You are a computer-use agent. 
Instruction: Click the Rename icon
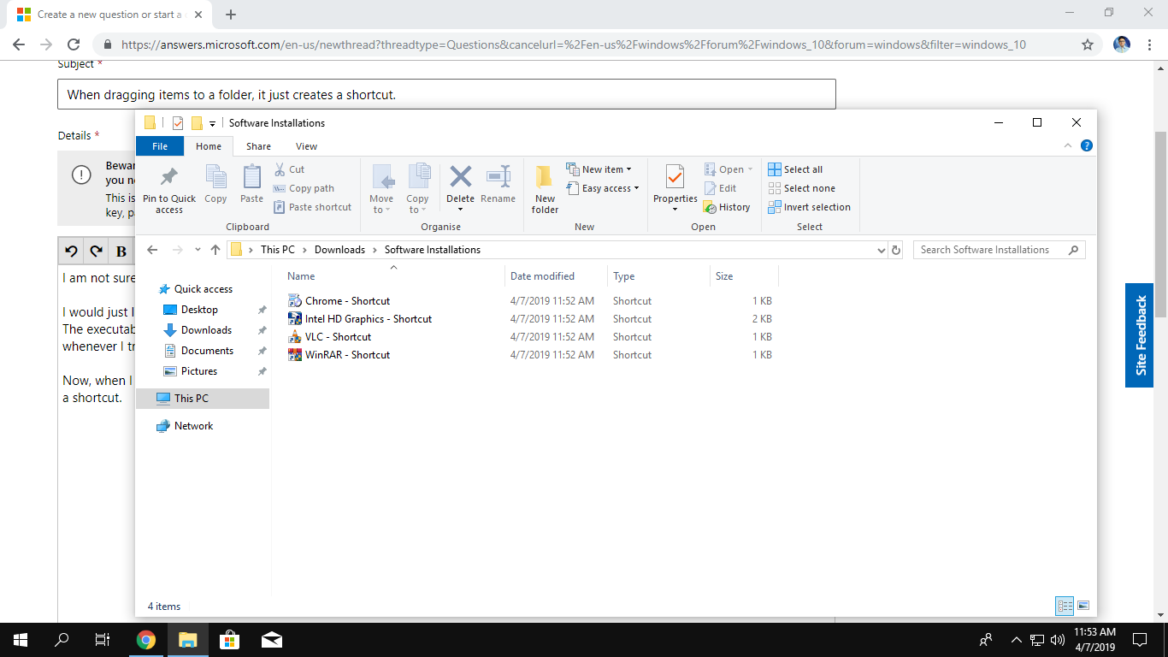498,176
